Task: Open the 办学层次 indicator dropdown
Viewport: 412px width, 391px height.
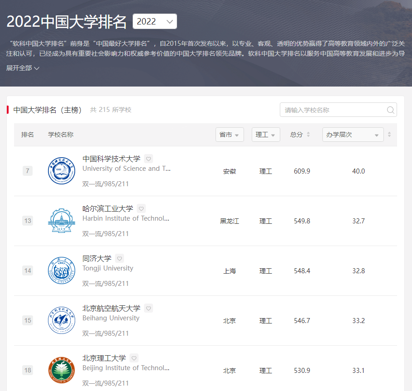Action: tap(353, 135)
